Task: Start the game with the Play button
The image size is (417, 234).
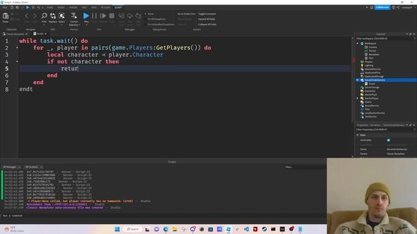Action: [x=86, y=16]
